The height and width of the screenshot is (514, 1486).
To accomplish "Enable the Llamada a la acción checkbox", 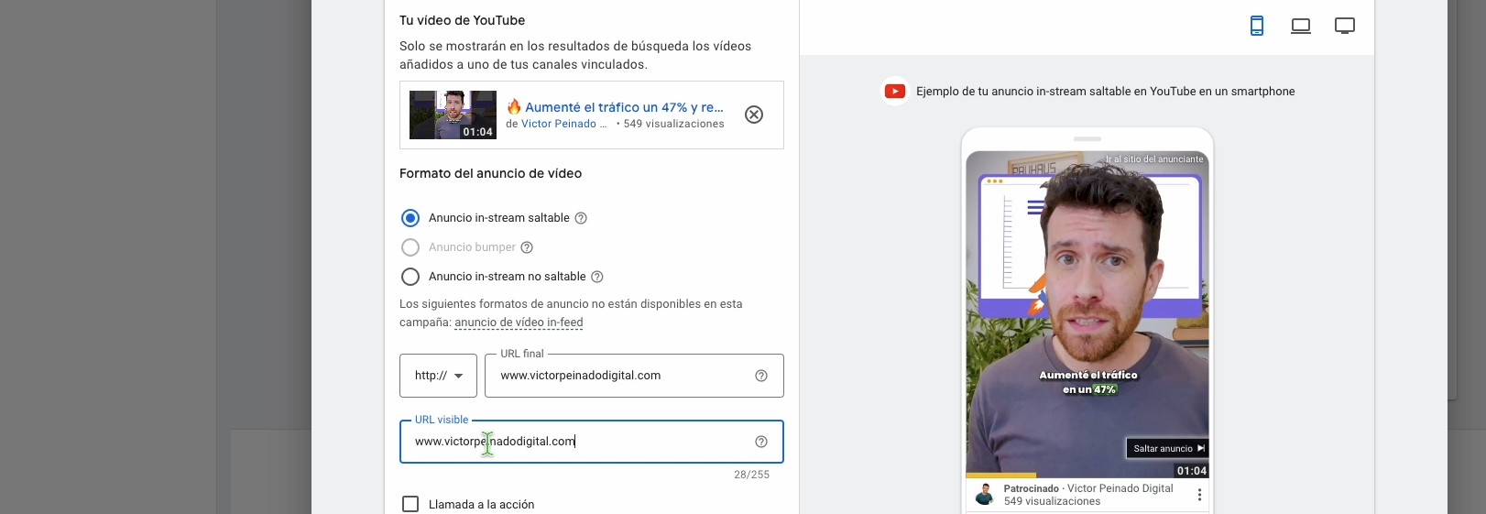I will pyautogui.click(x=410, y=504).
